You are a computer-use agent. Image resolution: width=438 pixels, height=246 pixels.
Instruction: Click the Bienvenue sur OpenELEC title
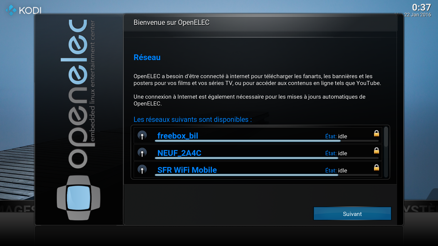click(x=171, y=22)
